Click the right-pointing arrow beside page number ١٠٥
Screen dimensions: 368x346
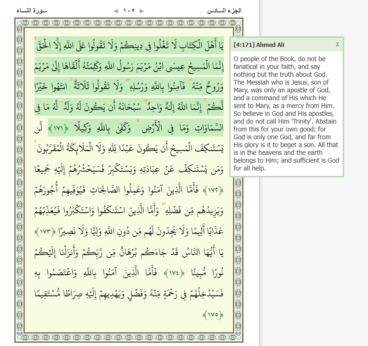pos(142,11)
